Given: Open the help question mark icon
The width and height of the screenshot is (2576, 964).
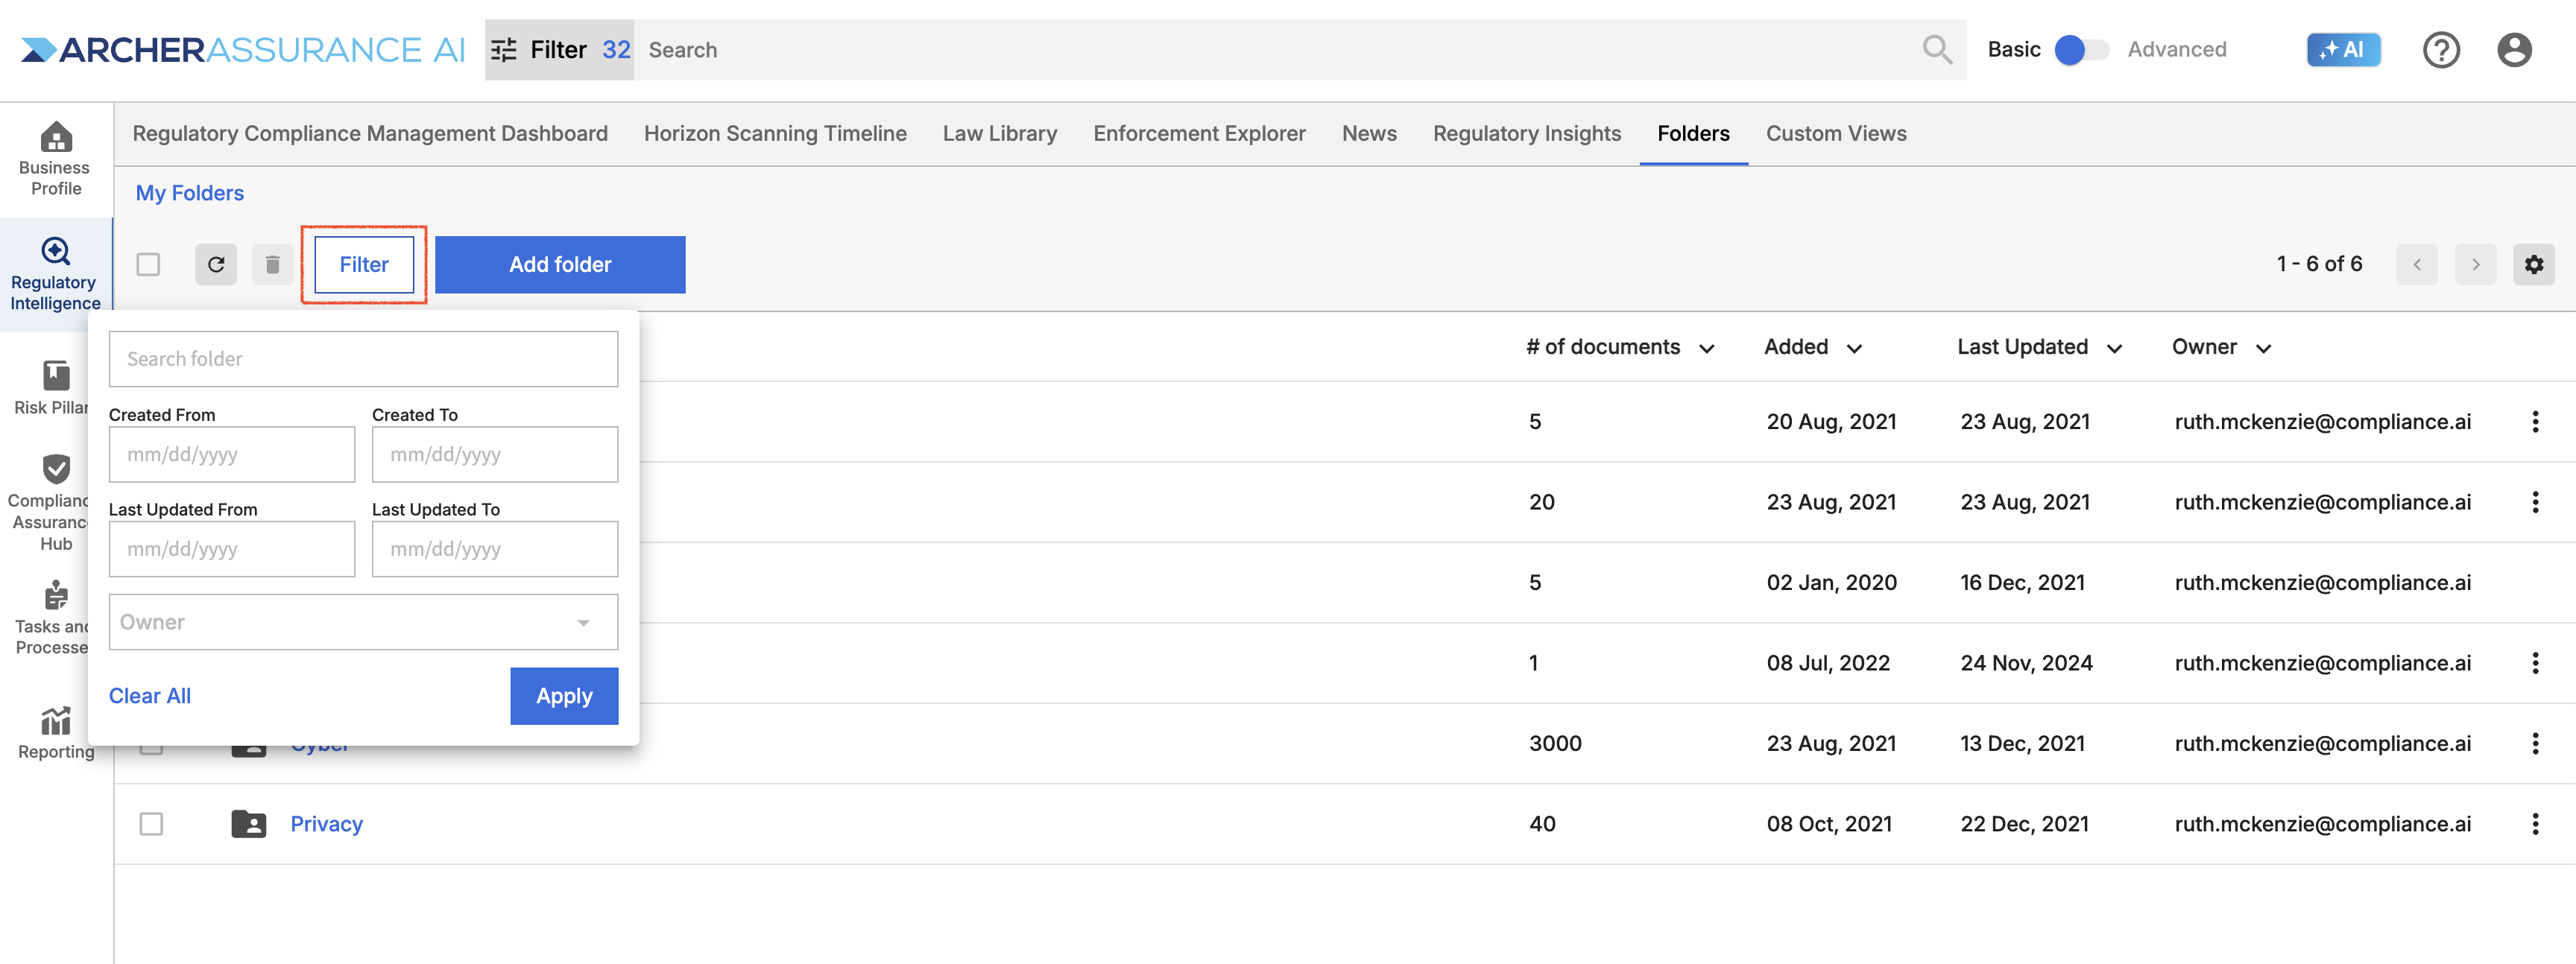Looking at the screenshot, I should (2440, 50).
